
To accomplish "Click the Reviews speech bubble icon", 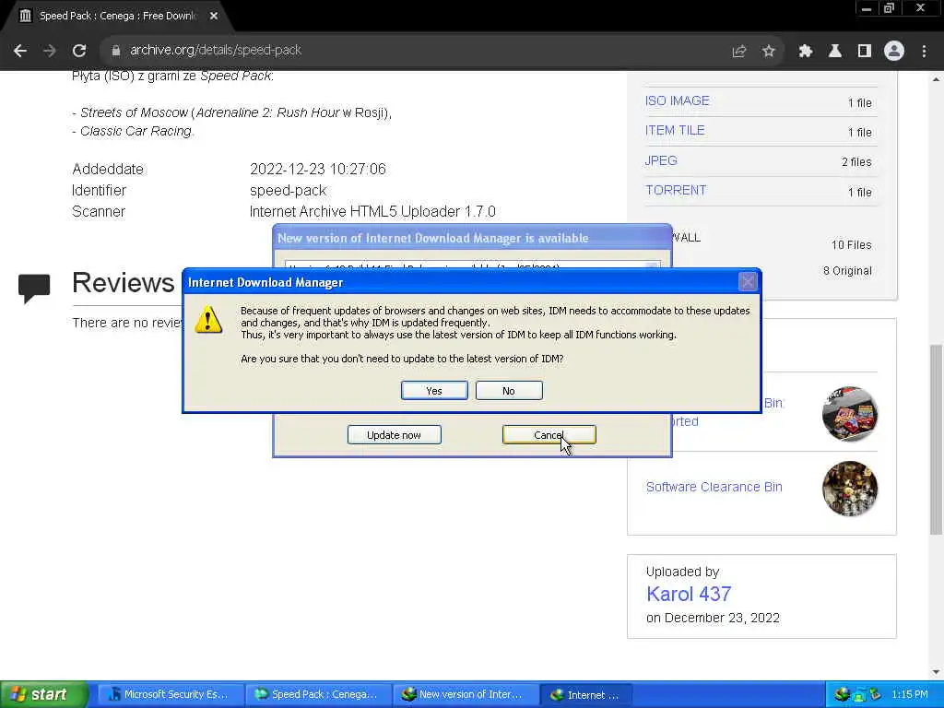I will (34, 289).
